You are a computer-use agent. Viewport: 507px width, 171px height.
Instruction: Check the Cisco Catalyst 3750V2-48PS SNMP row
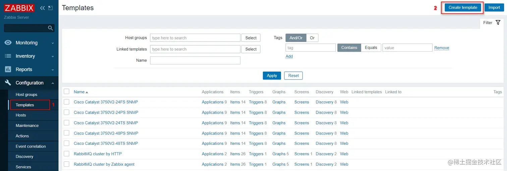click(x=66, y=133)
